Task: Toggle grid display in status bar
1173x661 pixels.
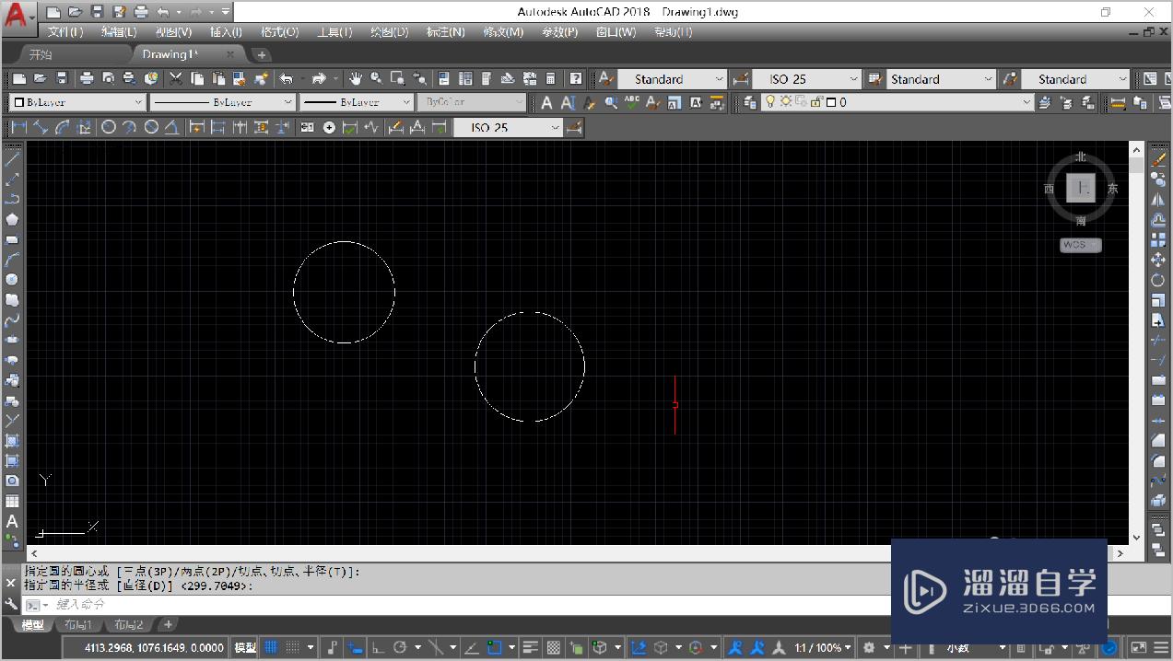Action: (x=271, y=647)
